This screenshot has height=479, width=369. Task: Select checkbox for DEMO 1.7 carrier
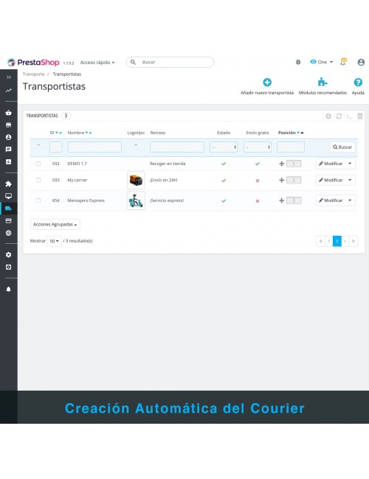tap(38, 164)
